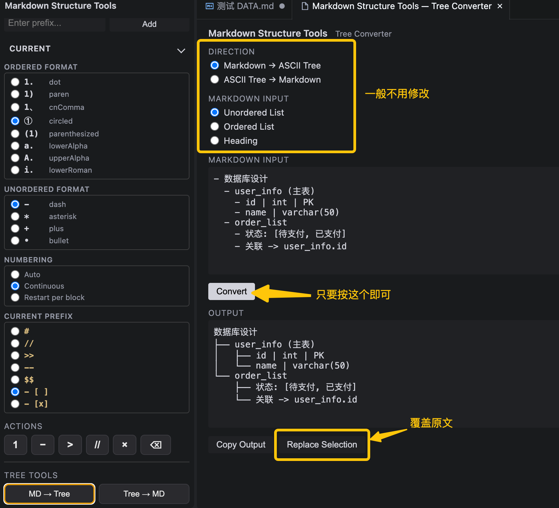This screenshot has width=559, height=508.
Task: Click the '×' remove action button
Action: pyautogui.click(x=125, y=445)
